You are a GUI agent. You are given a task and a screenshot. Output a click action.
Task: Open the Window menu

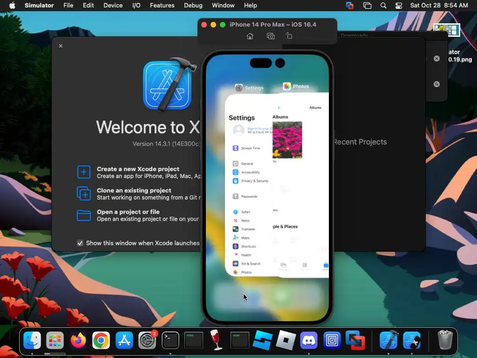click(x=223, y=6)
